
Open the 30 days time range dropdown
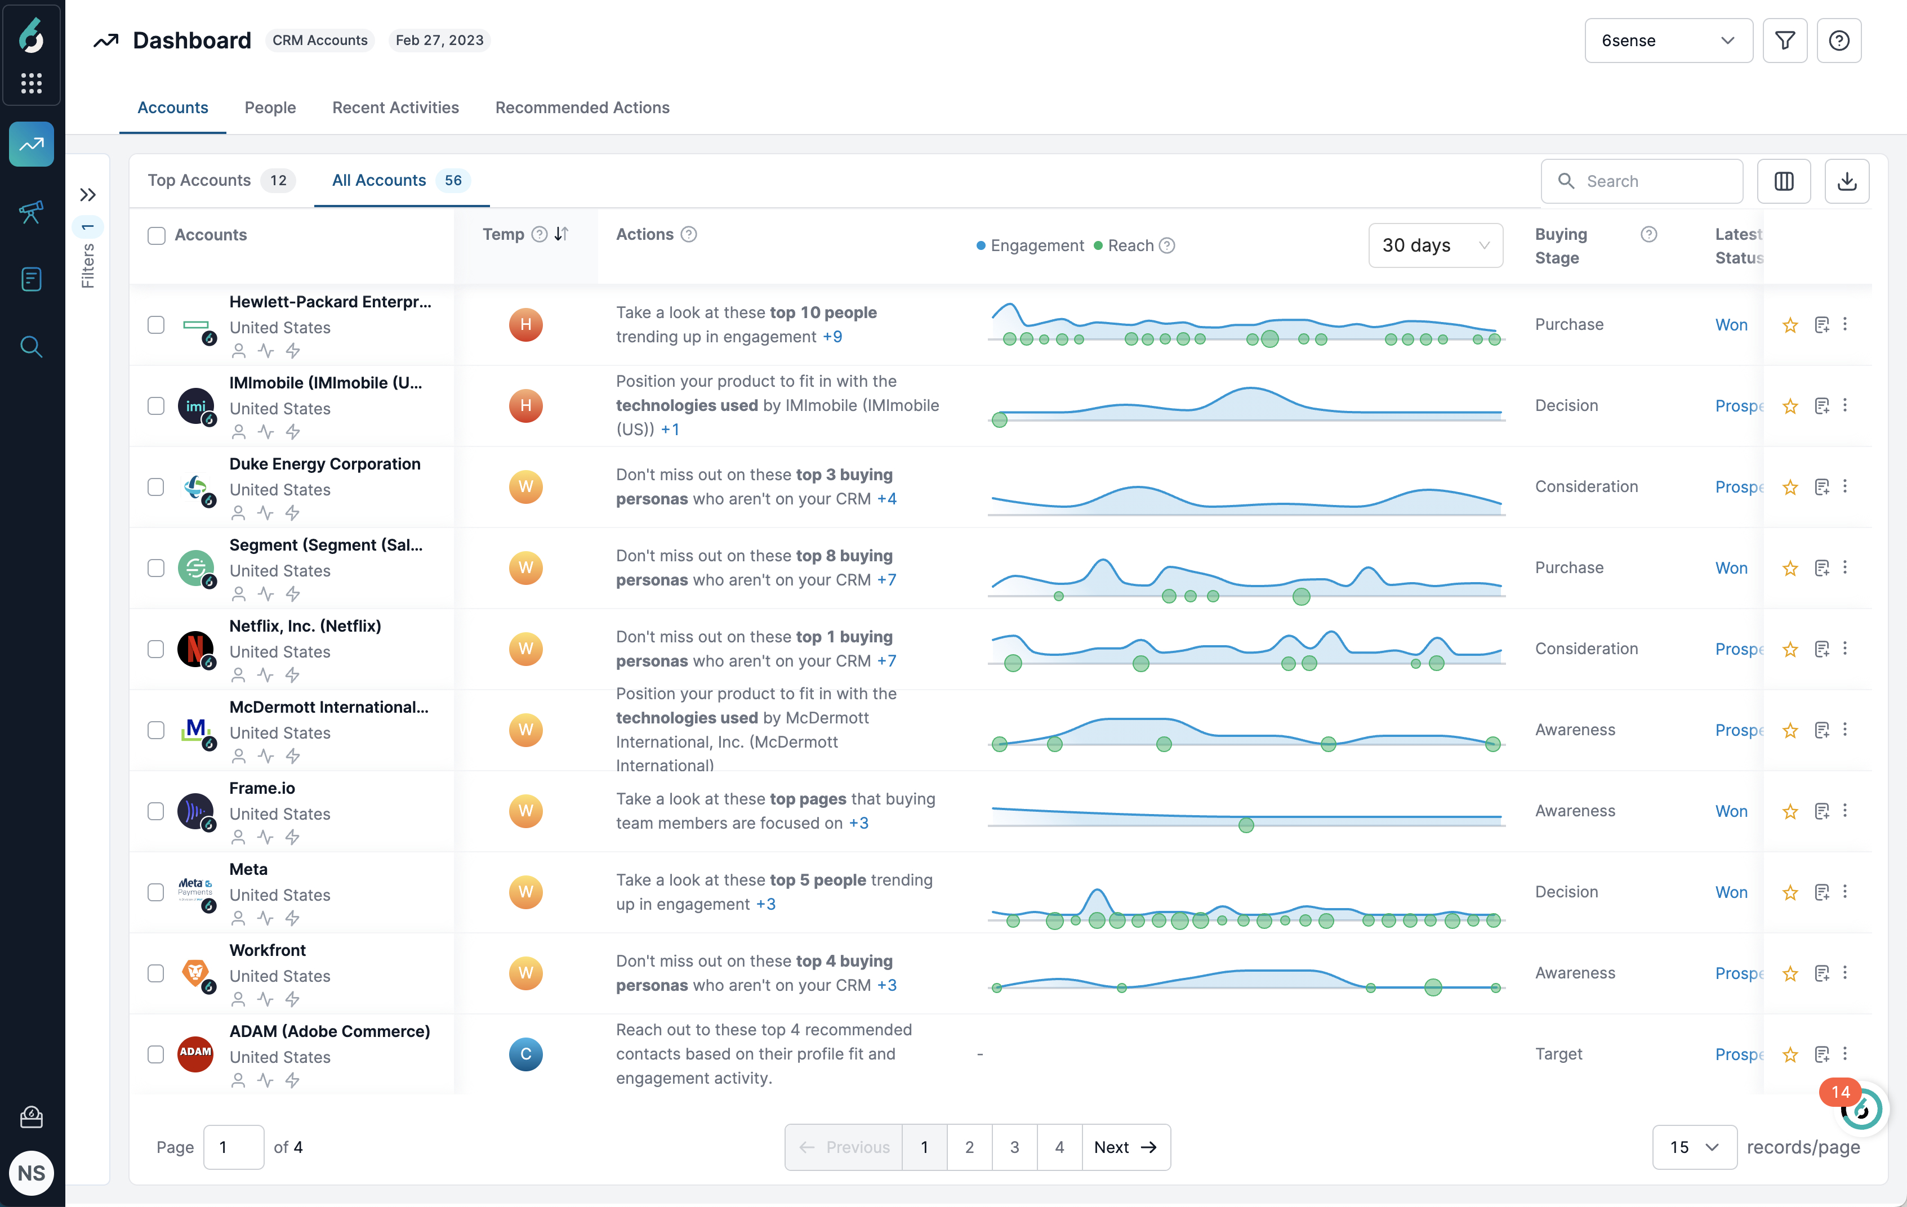1435,245
